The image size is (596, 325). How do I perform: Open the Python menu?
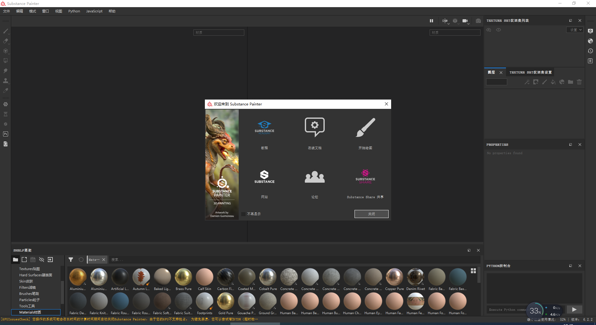click(74, 11)
